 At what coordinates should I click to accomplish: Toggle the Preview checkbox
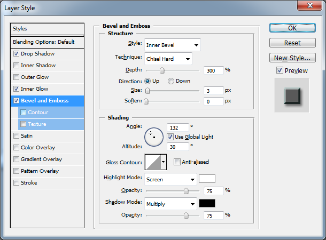point(280,70)
